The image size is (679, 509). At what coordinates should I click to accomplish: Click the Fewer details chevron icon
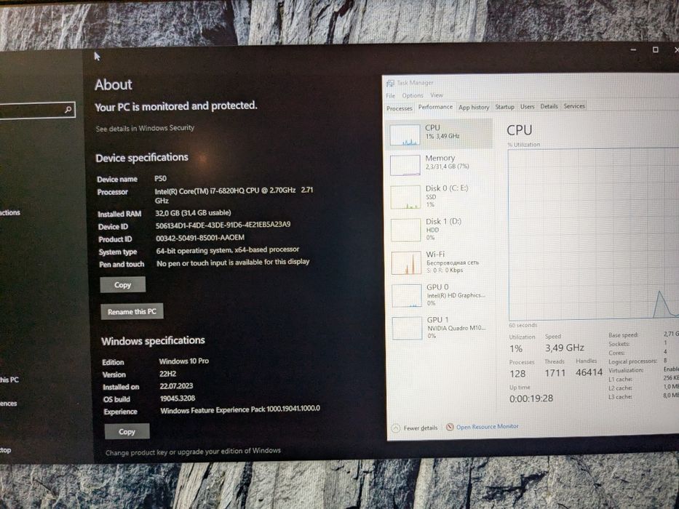point(395,428)
